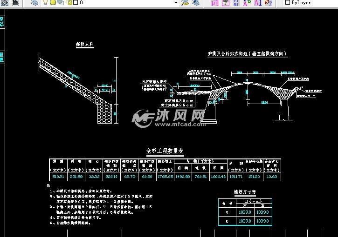Click the rightmost 字 text tool icon
338x237 pixels.
tap(269, 3)
